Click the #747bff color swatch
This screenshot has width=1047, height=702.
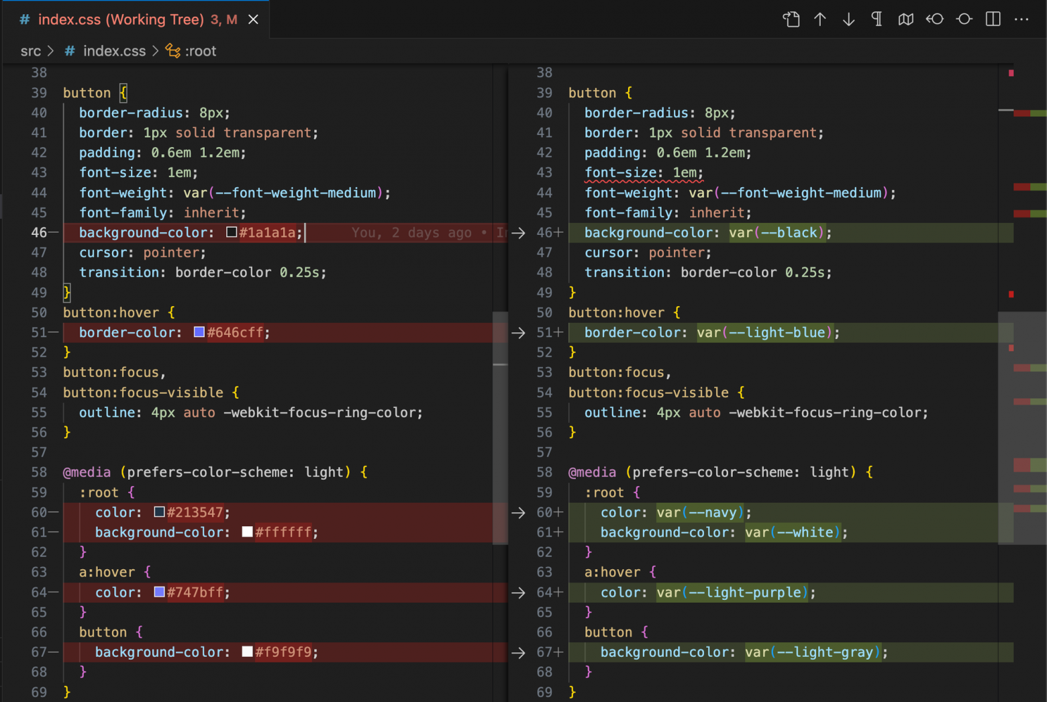coord(159,592)
